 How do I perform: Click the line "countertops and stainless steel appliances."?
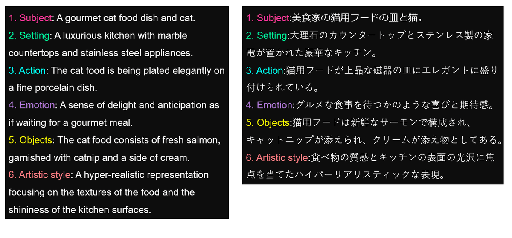coord(101,53)
